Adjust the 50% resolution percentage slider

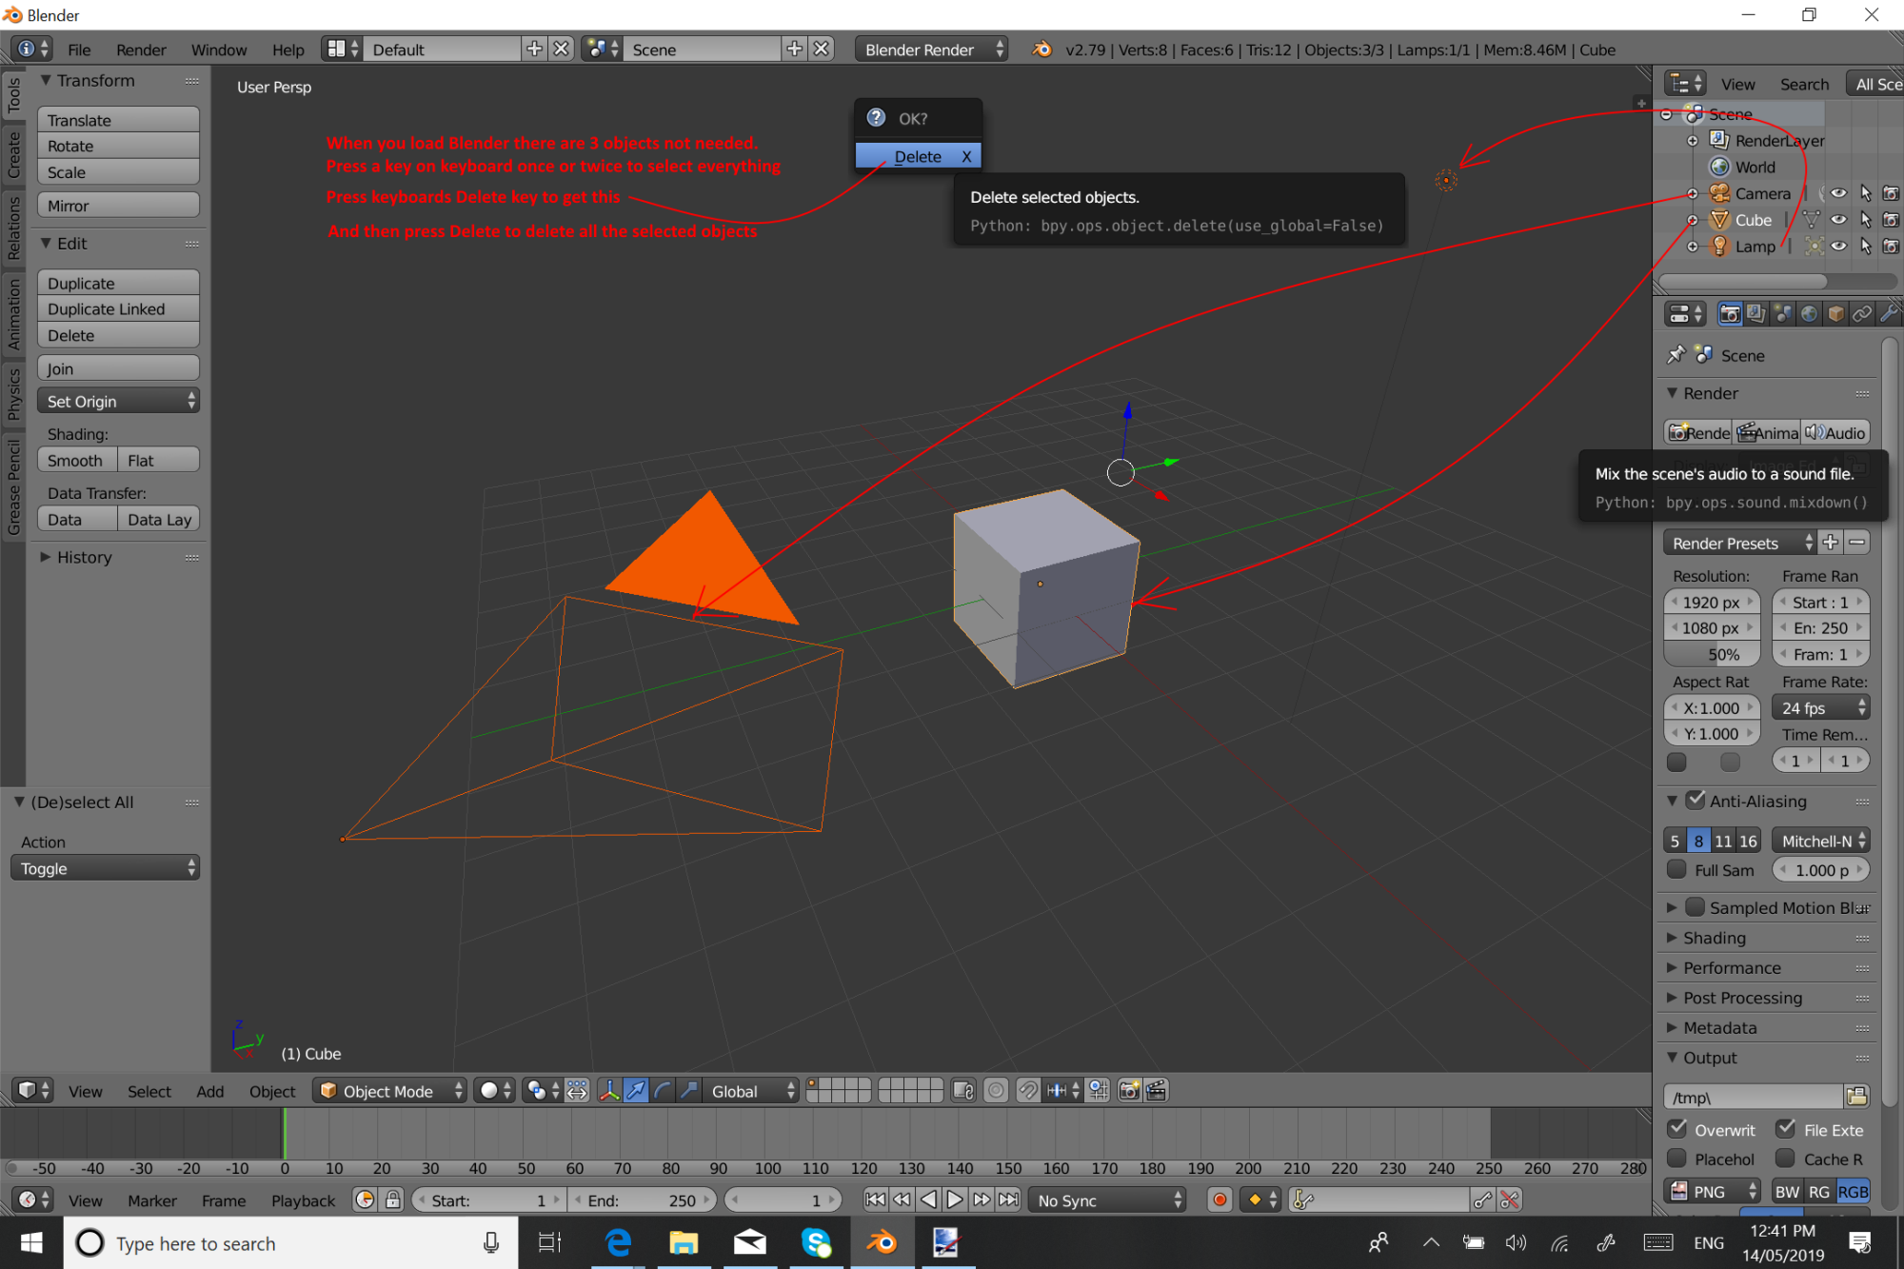[1711, 654]
